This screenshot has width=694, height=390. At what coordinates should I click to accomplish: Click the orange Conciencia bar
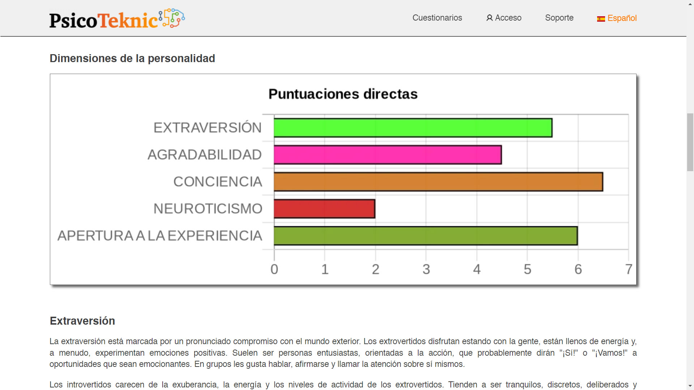tap(438, 182)
